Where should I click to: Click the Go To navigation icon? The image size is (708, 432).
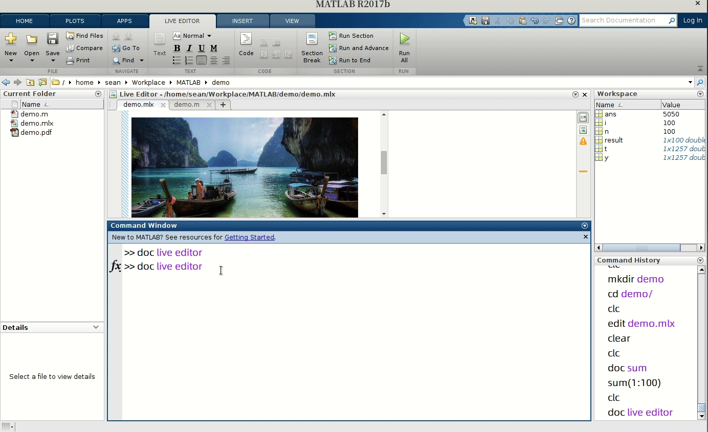[x=116, y=48]
